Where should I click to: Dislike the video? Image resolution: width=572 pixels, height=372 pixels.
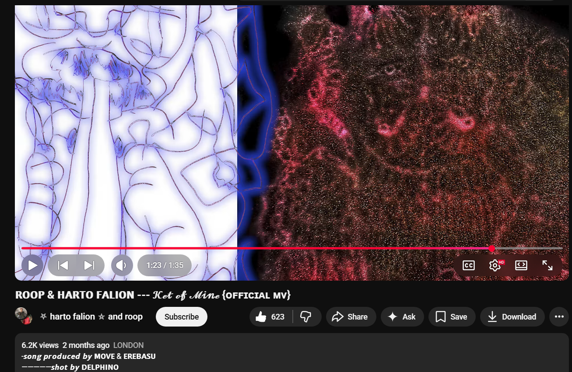[306, 316]
